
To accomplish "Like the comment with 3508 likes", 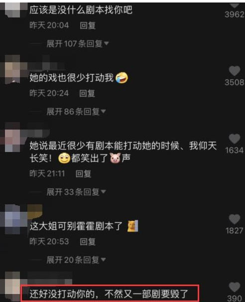I will [235, 71].
